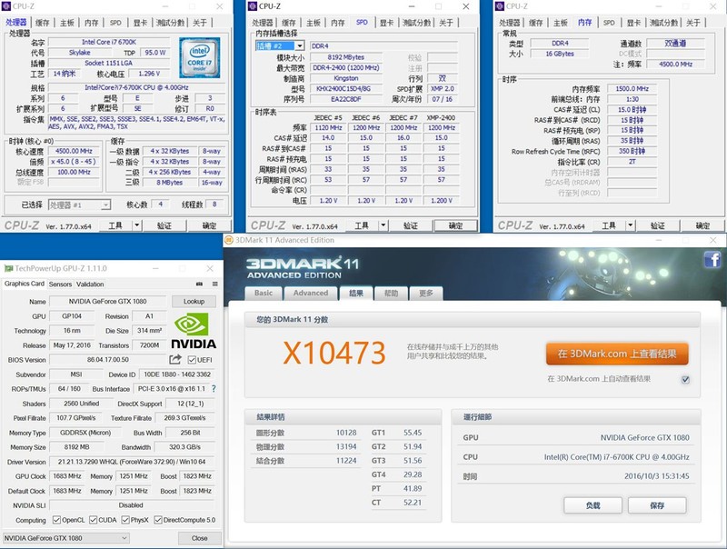
Task: Toggle auto-view results on 3DMark.com checkbox
Action: point(685,379)
